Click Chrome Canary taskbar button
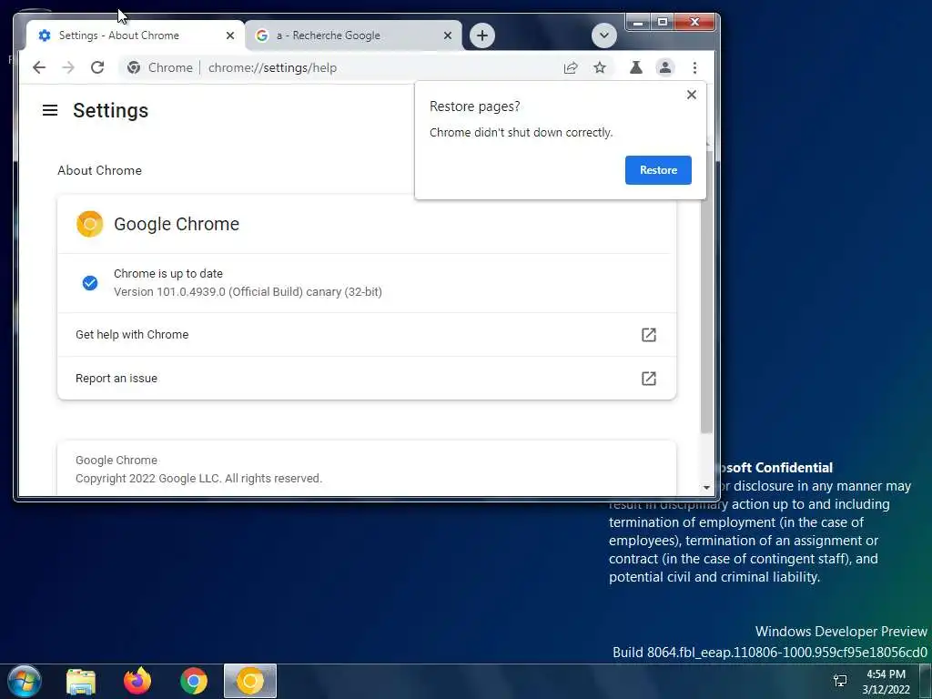This screenshot has height=699, width=932. coord(250,681)
